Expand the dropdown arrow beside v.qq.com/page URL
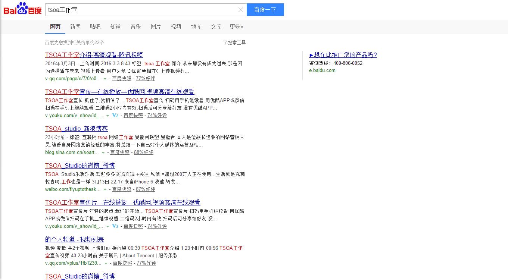Viewport: 508px width, 280px height. tap(105, 79)
